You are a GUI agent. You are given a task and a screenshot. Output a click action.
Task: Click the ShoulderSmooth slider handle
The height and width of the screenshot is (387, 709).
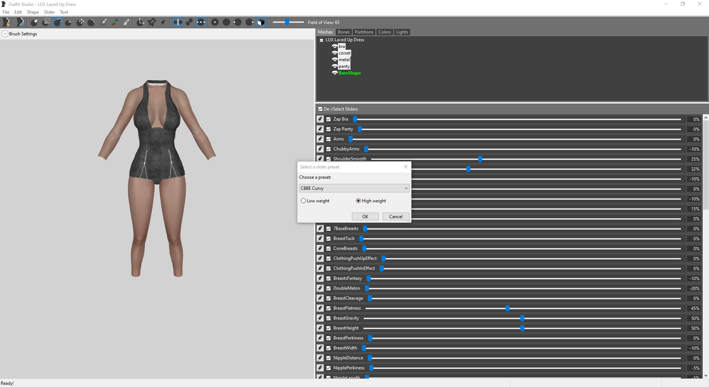click(480, 159)
